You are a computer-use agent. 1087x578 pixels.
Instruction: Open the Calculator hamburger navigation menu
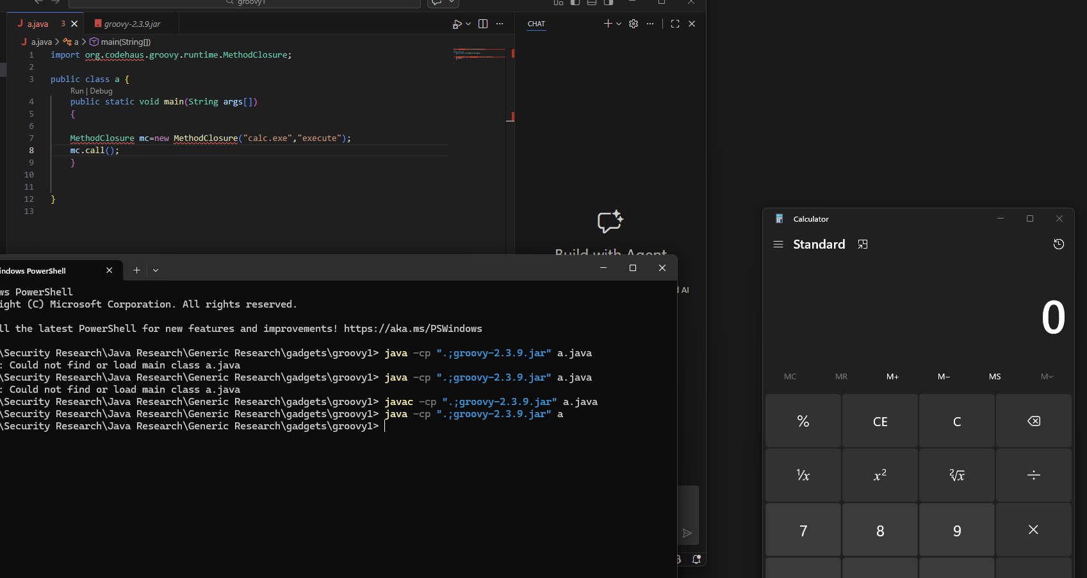pyautogui.click(x=778, y=244)
